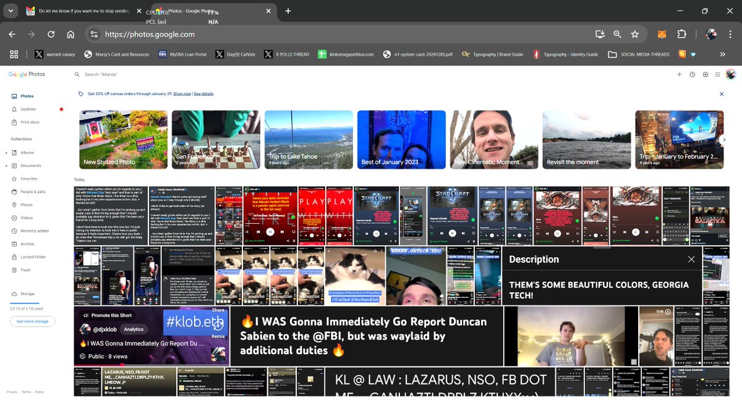Open Places in sidebar

[x=26, y=205]
